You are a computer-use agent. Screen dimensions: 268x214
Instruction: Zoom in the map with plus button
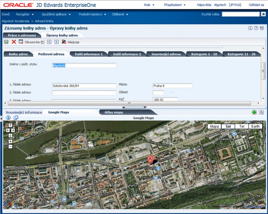(x=10, y=141)
